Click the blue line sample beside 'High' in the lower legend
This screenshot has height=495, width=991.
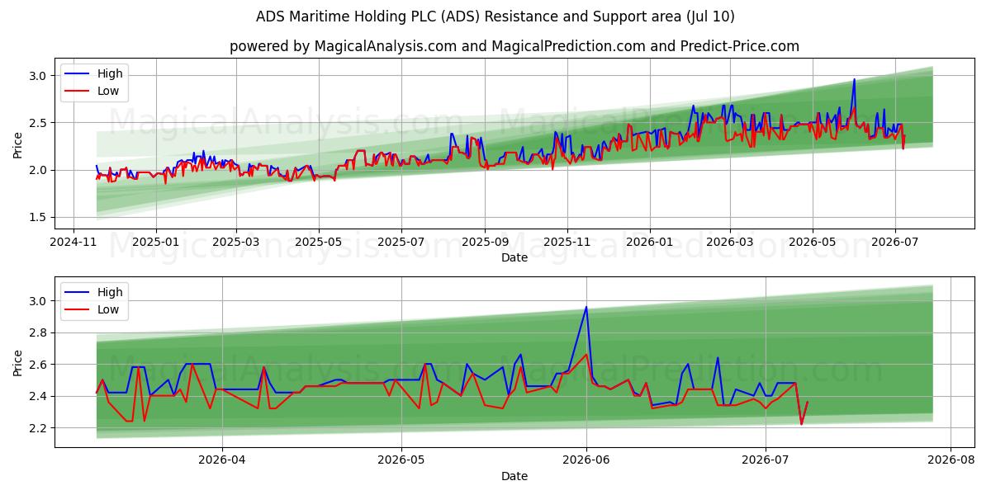click(x=78, y=292)
